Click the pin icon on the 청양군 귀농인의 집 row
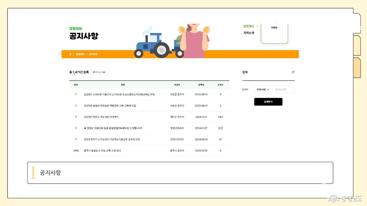Screen dimensions: 367x206 76,128
